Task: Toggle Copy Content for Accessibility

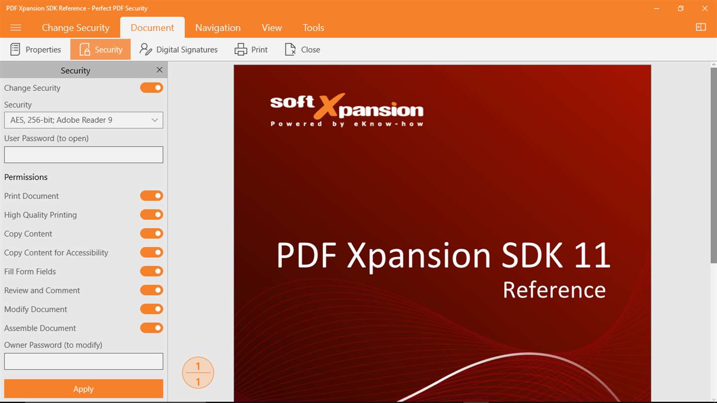Action: (151, 253)
